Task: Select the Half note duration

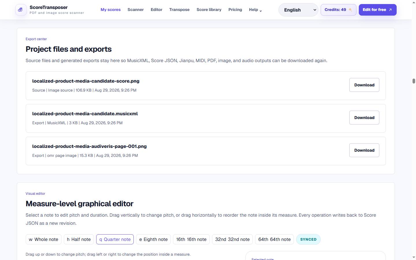Action: (x=79, y=239)
